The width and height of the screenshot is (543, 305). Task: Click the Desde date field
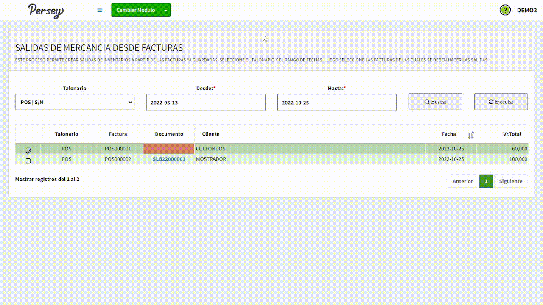tap(206, 103)
